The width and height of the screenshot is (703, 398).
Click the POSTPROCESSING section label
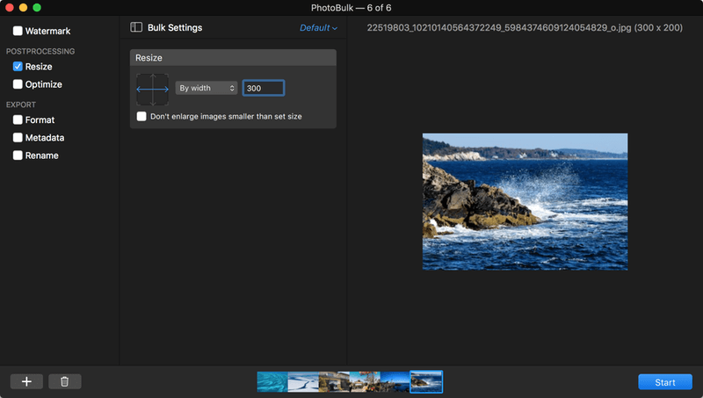pos(40,52)
